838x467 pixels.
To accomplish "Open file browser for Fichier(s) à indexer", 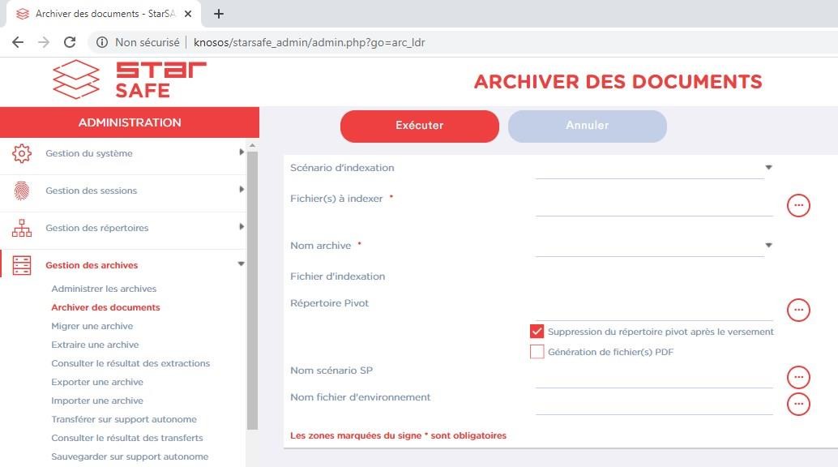I will [x=798, y=206].
